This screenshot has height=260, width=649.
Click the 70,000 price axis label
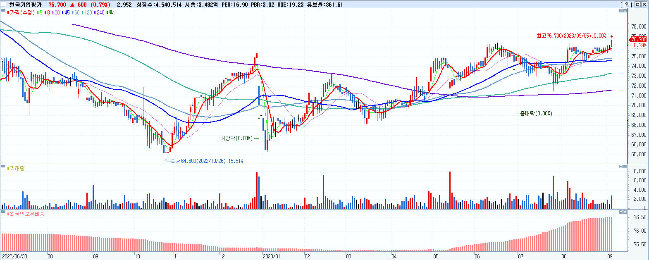(x=639, y=105)
